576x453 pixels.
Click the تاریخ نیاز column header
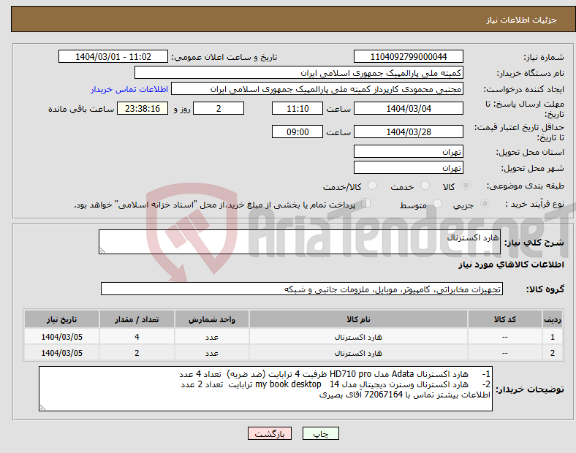tap(61, 319)
